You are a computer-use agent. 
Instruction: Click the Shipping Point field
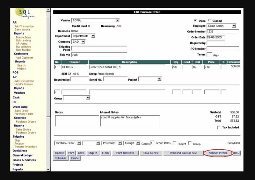point(99,48)
